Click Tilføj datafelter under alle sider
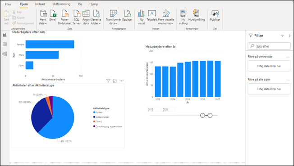The width and height of the screenshot is (294, 166). click(269, 89)
